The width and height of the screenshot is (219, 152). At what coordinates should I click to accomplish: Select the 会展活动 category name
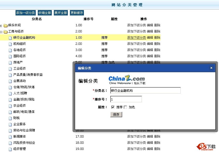coord(20,81)
